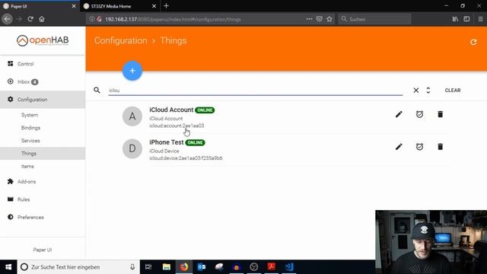This screenshot has width=487, height=274.
Task: Click the Pocket save icon in address bar
Action: tap(320, 19)
